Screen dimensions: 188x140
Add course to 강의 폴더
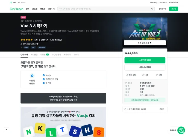tap(131, 75)
